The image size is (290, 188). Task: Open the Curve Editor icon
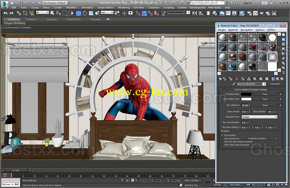[228, 13]
